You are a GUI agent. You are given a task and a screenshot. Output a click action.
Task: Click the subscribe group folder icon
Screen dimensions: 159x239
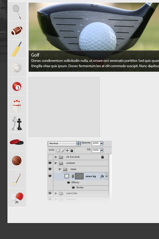click(x=61, y=193)
